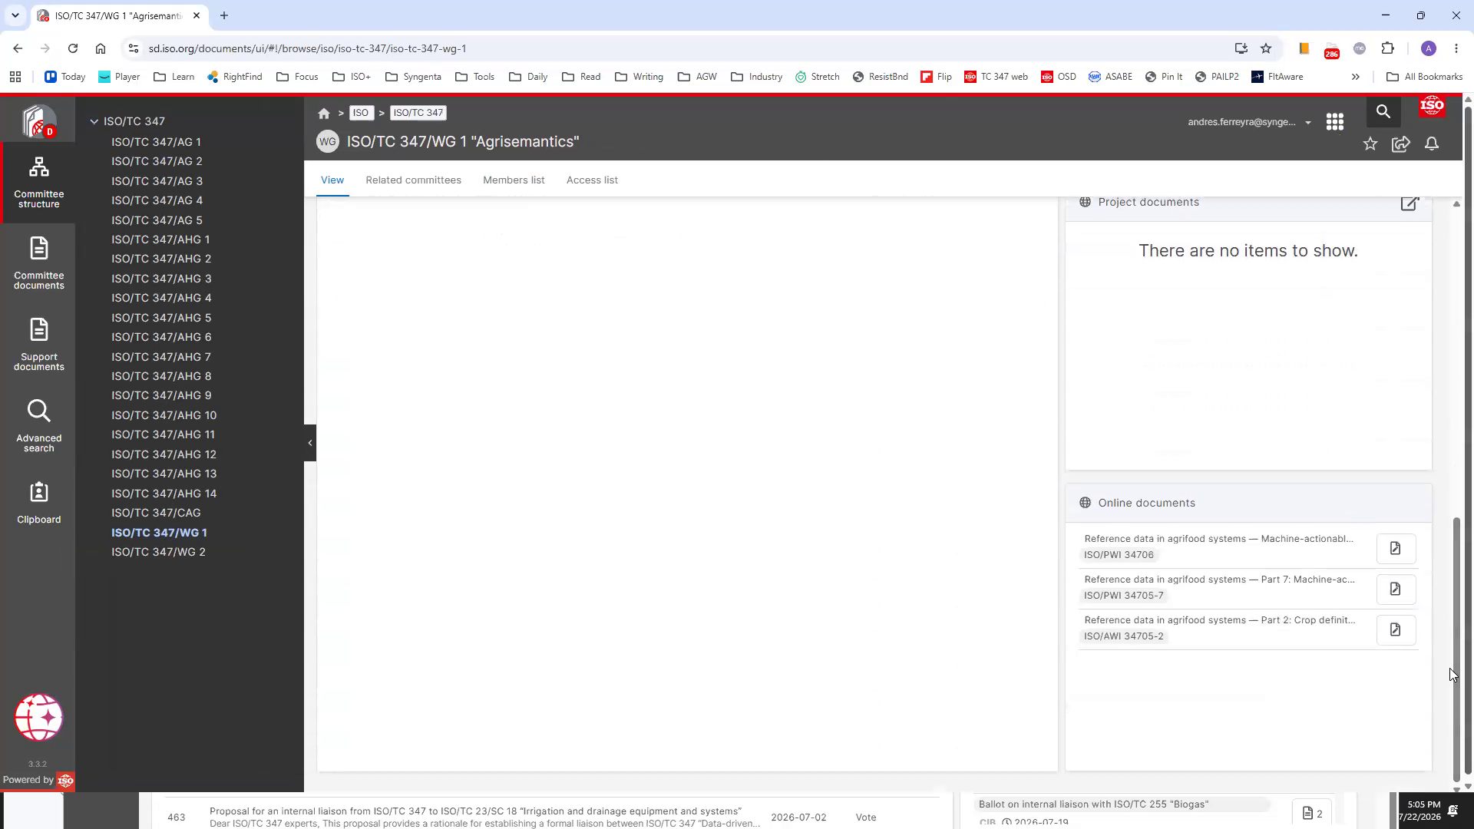This screenshot has width=1474, height=829.
Task: Select ISO/TC 347/CAG in tree
Action: tap(156, 513)
